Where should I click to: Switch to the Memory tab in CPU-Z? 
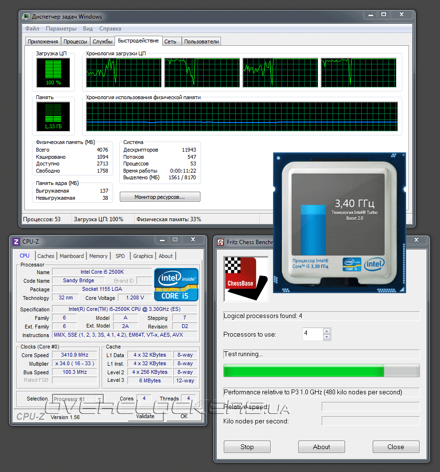point(98,256)
